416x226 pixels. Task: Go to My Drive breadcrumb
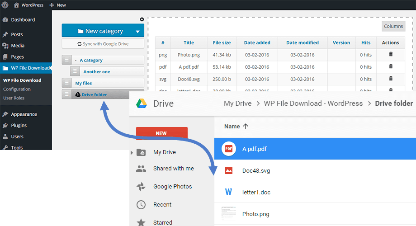[x=238, y=104]
